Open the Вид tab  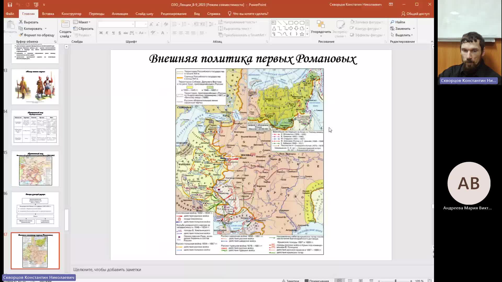click(x=197, y=14)
